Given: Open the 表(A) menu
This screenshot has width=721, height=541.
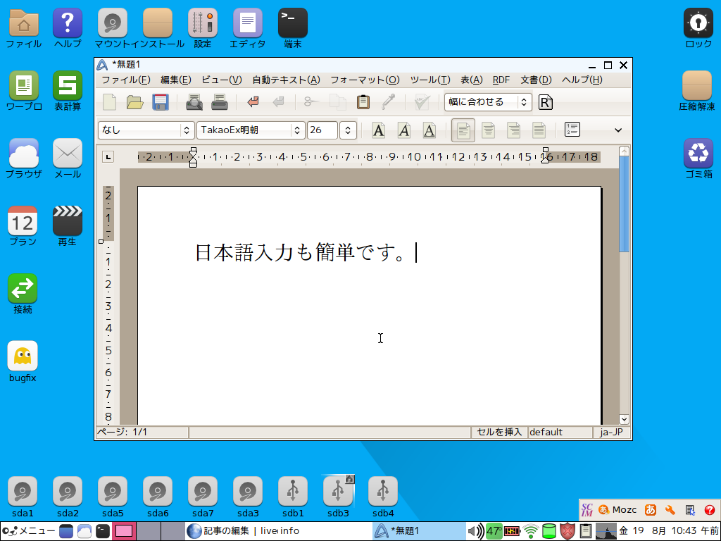Looking at the screenshot, I should (472, 80).
